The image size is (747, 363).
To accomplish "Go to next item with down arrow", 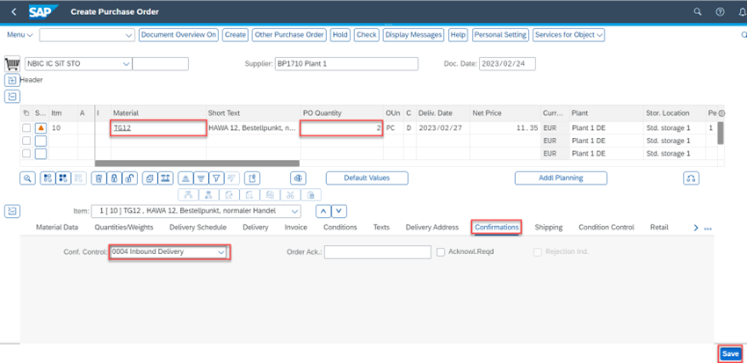I will (x=338, y=211).
